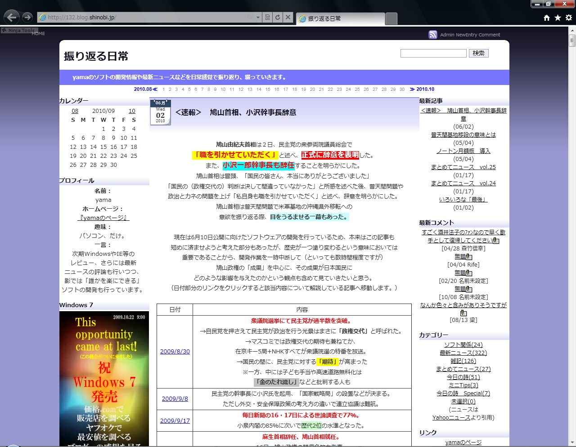Image resolution: width=576 pixels, height=447 pixels.
Task: Expand the address bar autocomplete dropdown
Action: point(258,17)
